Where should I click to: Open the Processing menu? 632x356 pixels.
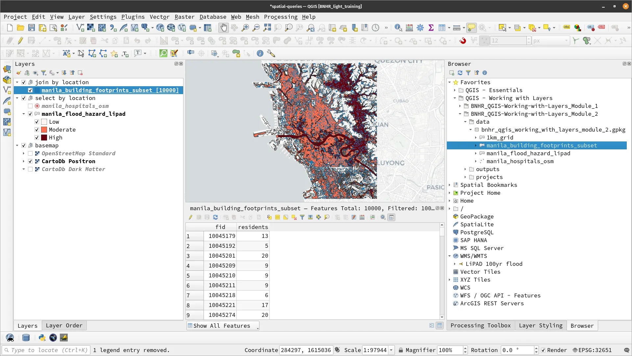coord(280,17)
